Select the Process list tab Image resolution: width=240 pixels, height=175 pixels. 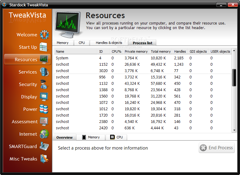[143, 43]
